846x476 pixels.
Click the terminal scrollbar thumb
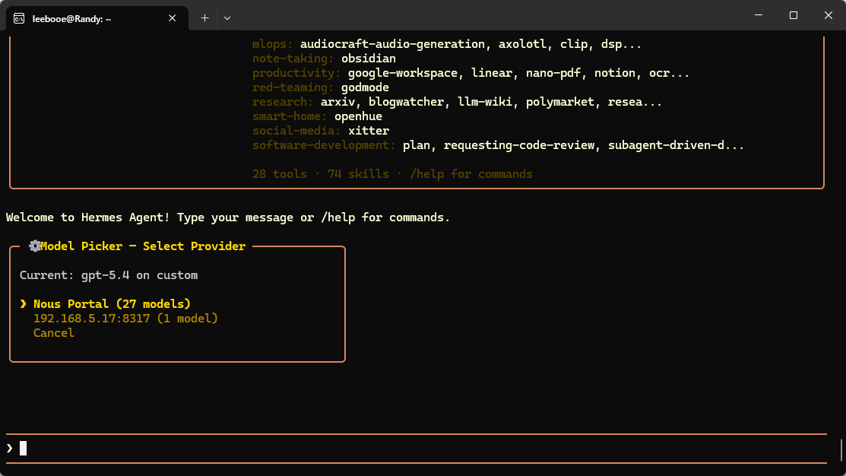click(x=841, y=450)
